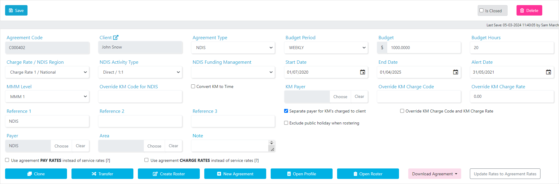Click Update Rates to Agreement Rates
Screen dimensions: 559x184
505,174
